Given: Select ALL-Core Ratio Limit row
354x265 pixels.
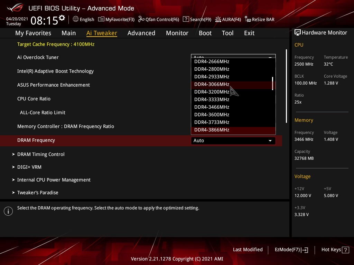Looking at the screenshot, I should (x=43, y=112).
